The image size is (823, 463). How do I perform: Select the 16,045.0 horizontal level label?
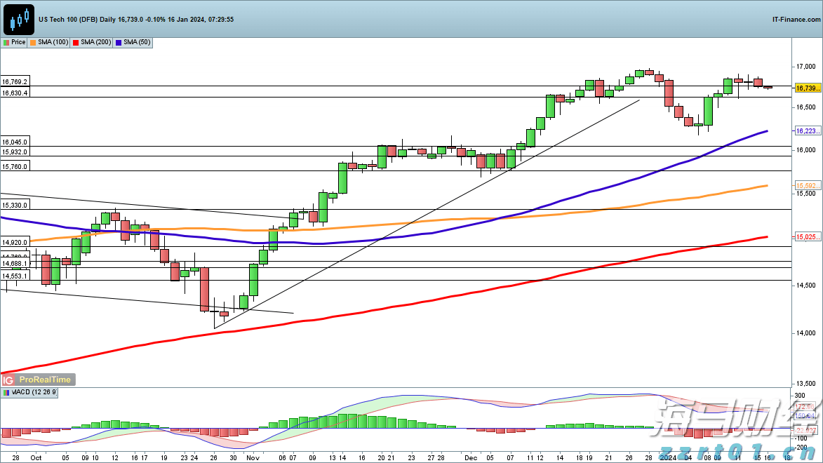click(15, 142)
